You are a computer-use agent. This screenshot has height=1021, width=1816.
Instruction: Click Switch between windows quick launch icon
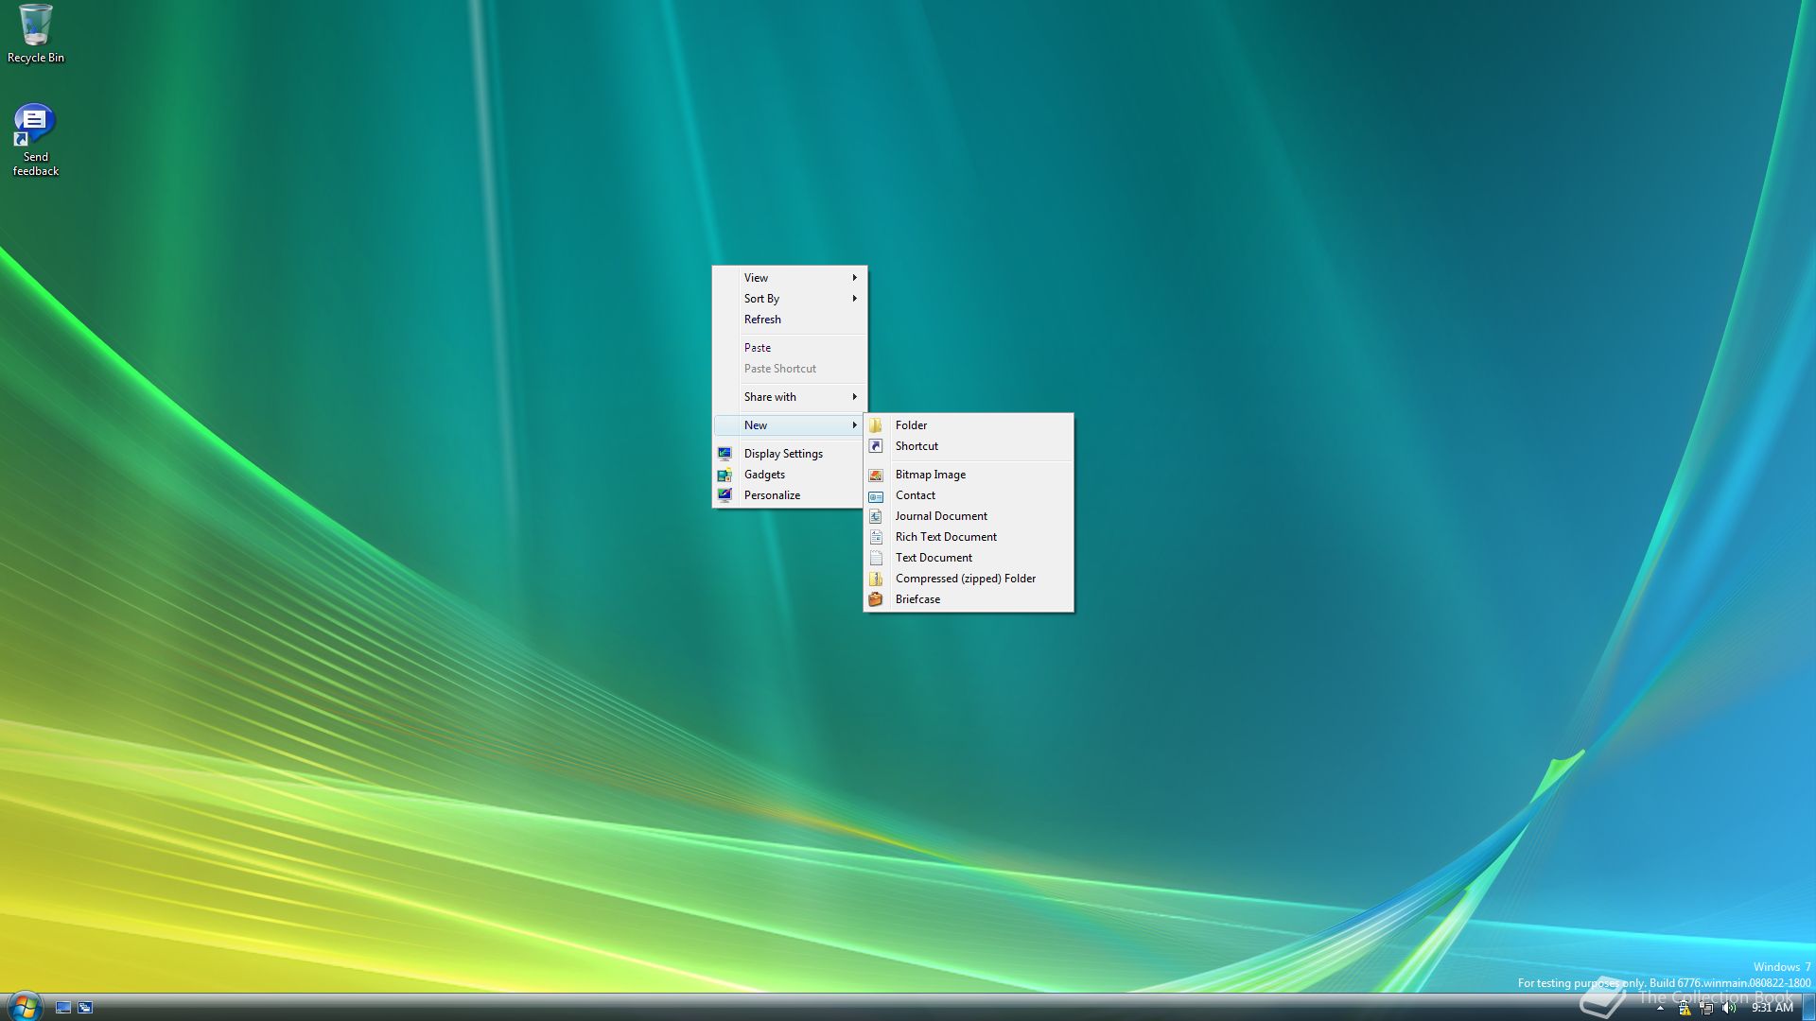pos(85,1008)
